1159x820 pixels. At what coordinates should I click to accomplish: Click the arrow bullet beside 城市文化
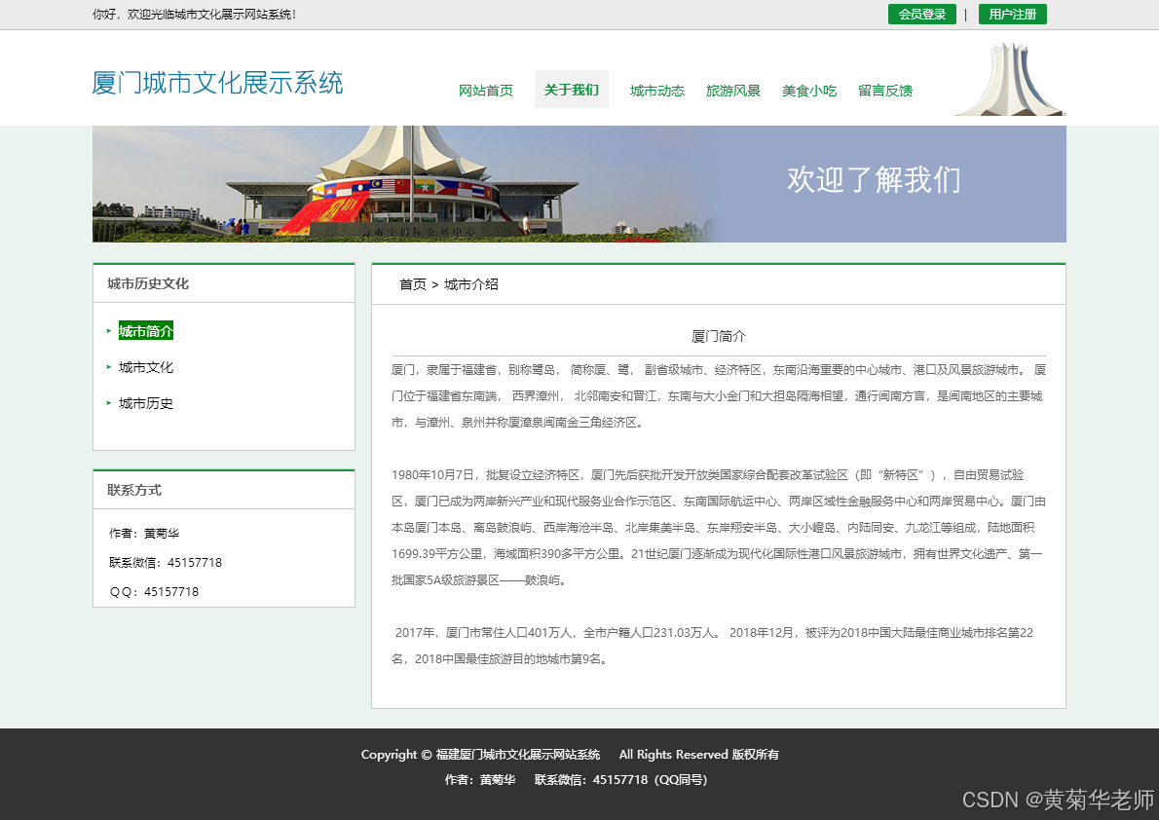coord(109,367)
